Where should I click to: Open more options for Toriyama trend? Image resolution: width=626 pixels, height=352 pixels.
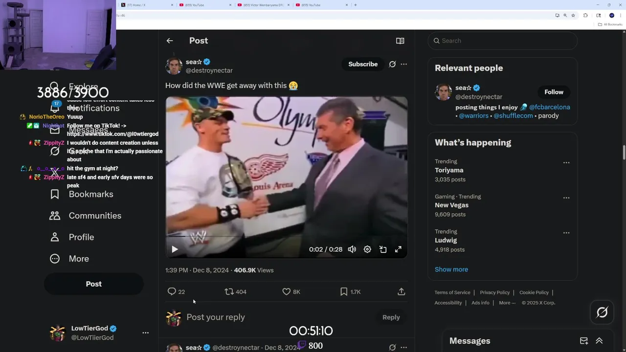[x=566, y=163]
